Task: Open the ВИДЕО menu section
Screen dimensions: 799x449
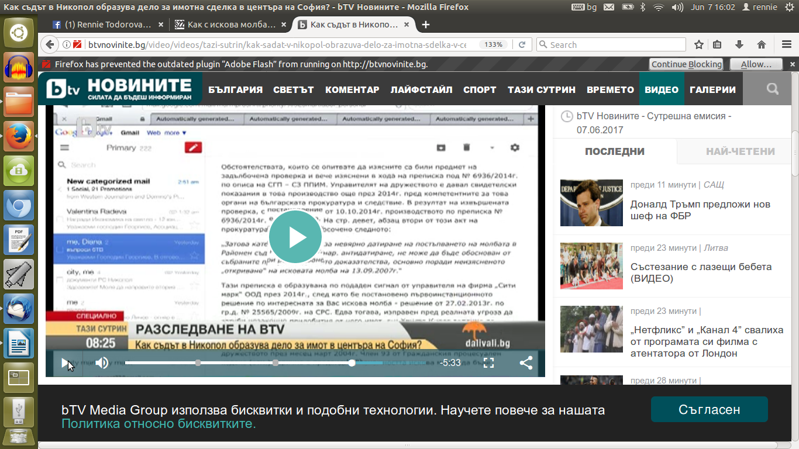Action: coord(662,89)
